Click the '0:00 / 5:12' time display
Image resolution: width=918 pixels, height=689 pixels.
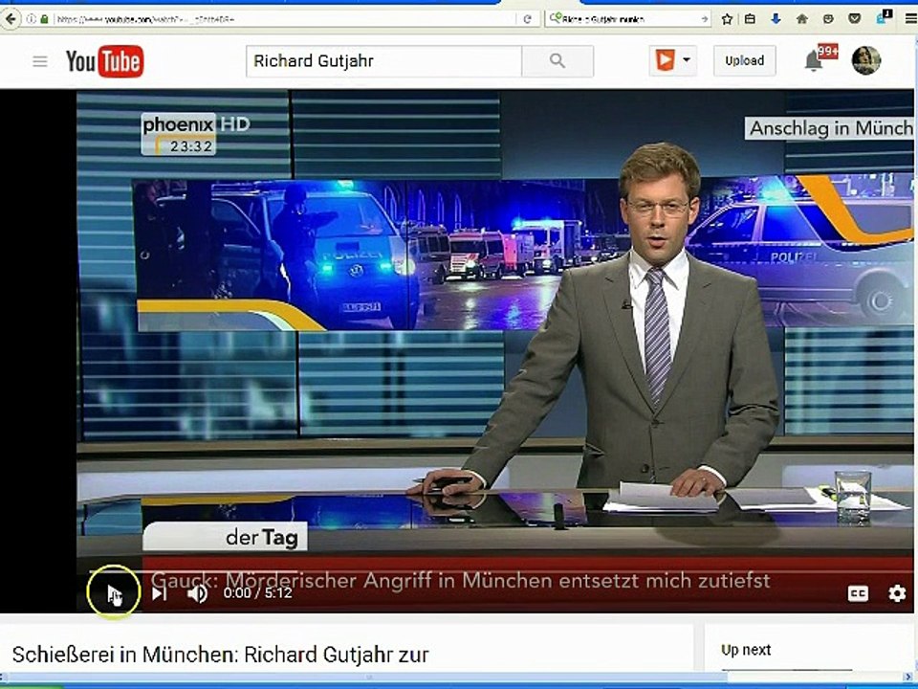coord(257,593)
